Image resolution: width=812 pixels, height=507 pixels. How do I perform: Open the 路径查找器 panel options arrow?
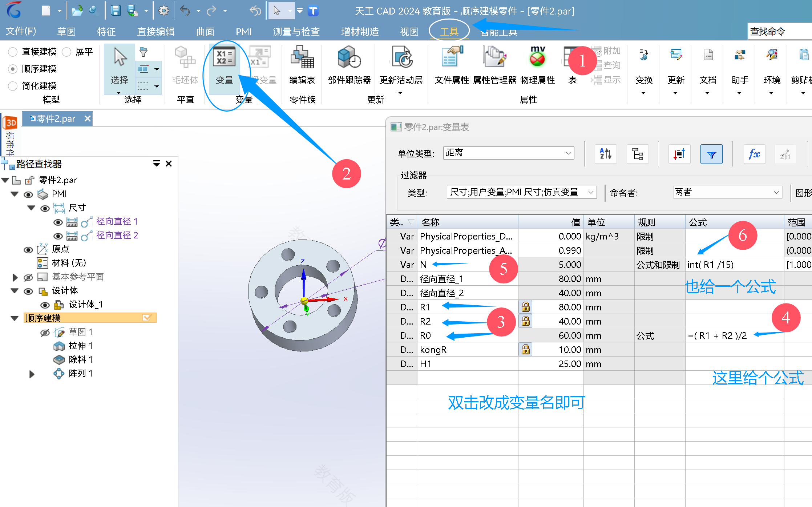157,164
